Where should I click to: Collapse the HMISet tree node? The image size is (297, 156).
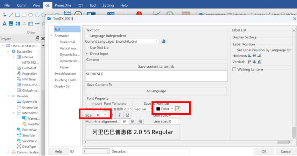click(14, 57)
